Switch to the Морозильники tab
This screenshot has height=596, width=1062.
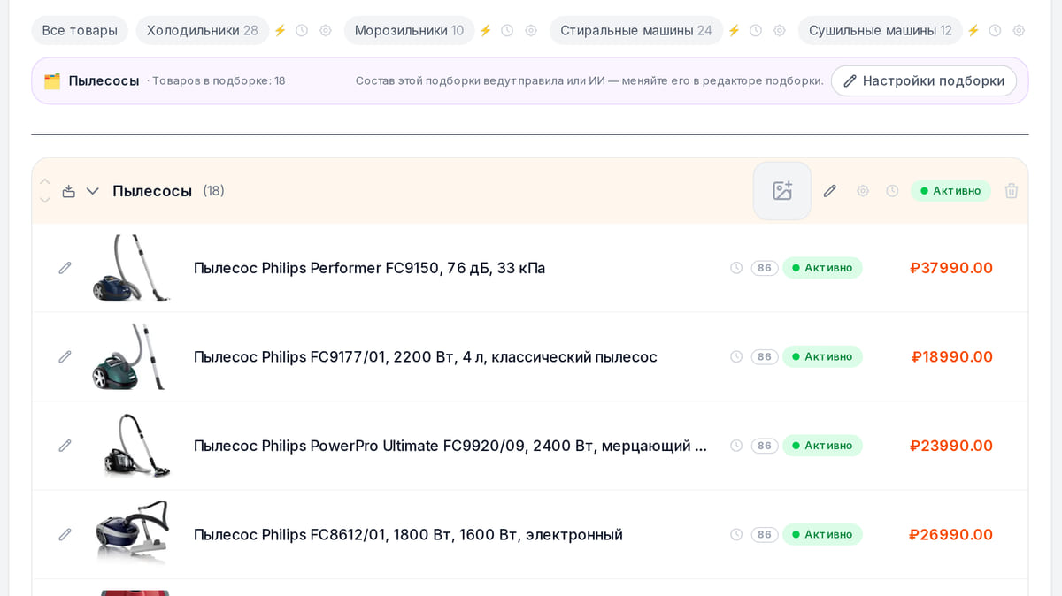click(x=409, y=30)
